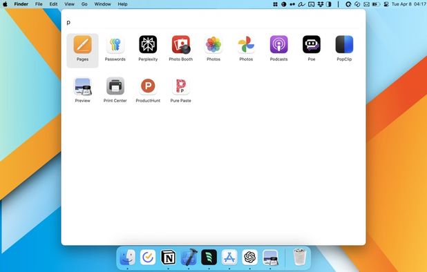
Task: Open the Apple menu
Action: click(x=5, y=4)
